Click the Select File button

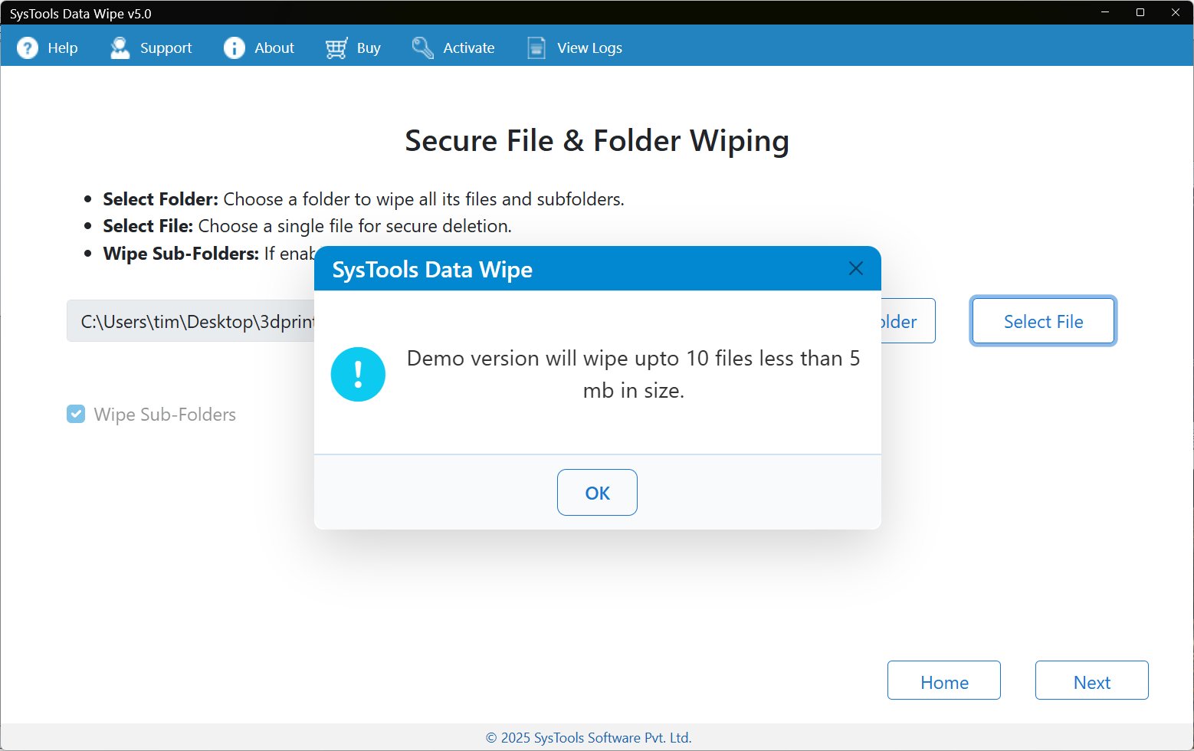pyautogui.click(x=1043, y=321)
